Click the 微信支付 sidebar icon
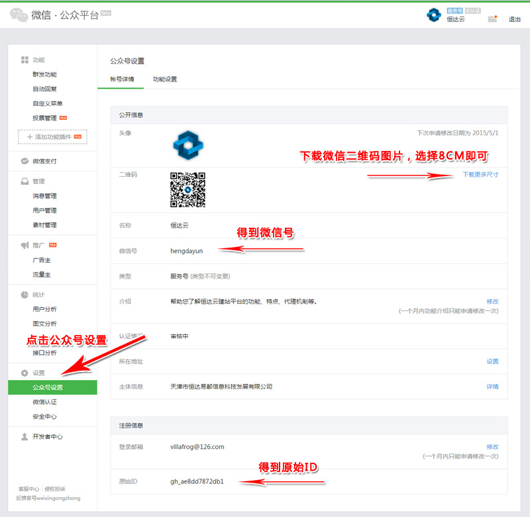This screenshot has width=530, height=517. click(25, 161)
